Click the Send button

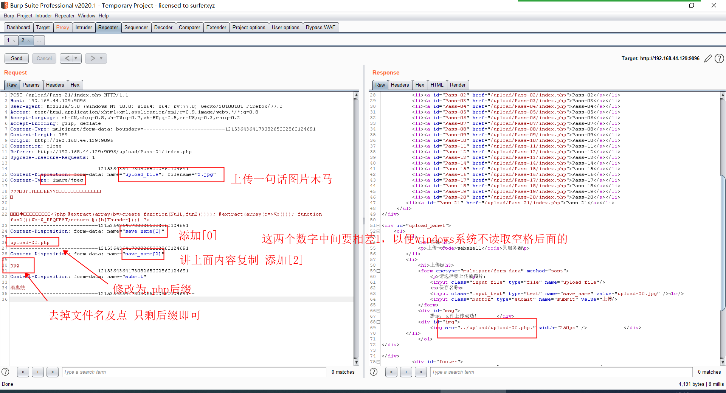click(x=17, y=58)
